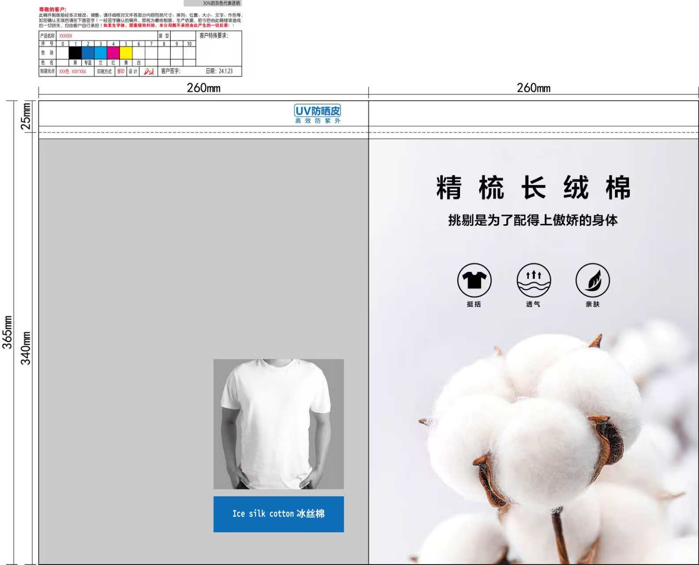Click the UV防晒皮 logo badge
Image resolution: width=699 pixels, height=565 pixels.
pos(318,114)
